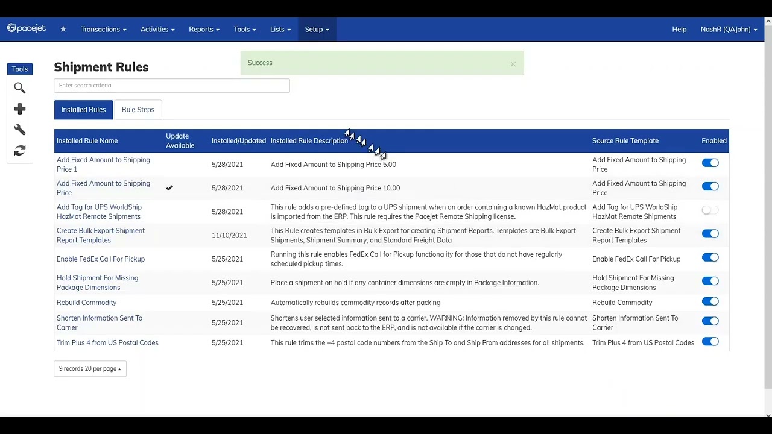Open Hold Shipment For Missing Package Dimensions link
Viewport: 772px width, 434px height.
pyautogui.click(x=97, y=283)
